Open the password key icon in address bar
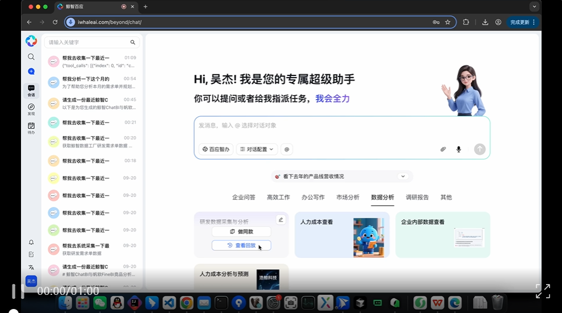This screenshot has height=313, width=562. click(x=436, y=22)
